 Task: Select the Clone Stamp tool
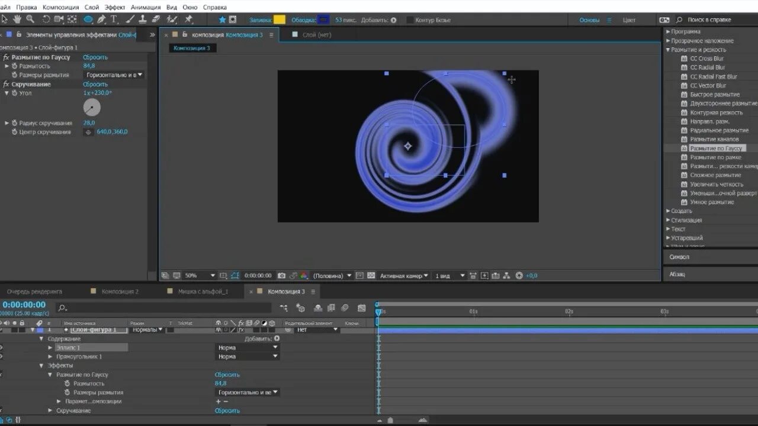click(x=143, y=20)
